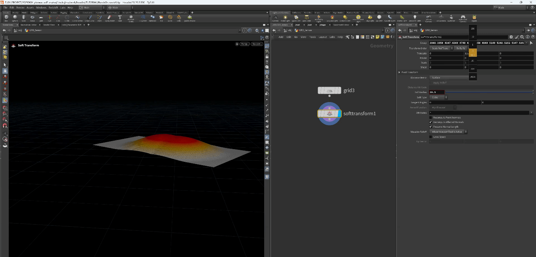Open the Visualize Falloff dropdown

click(x=448, y=132)
